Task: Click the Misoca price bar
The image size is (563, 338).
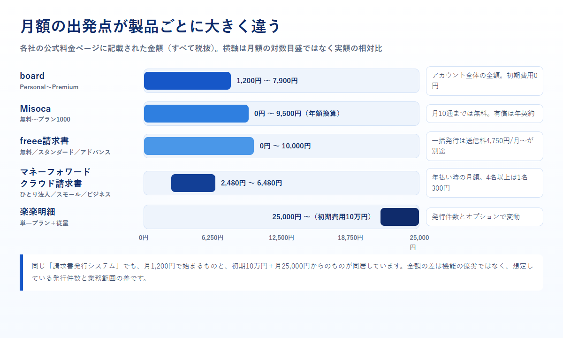Action: click(196, 114)
